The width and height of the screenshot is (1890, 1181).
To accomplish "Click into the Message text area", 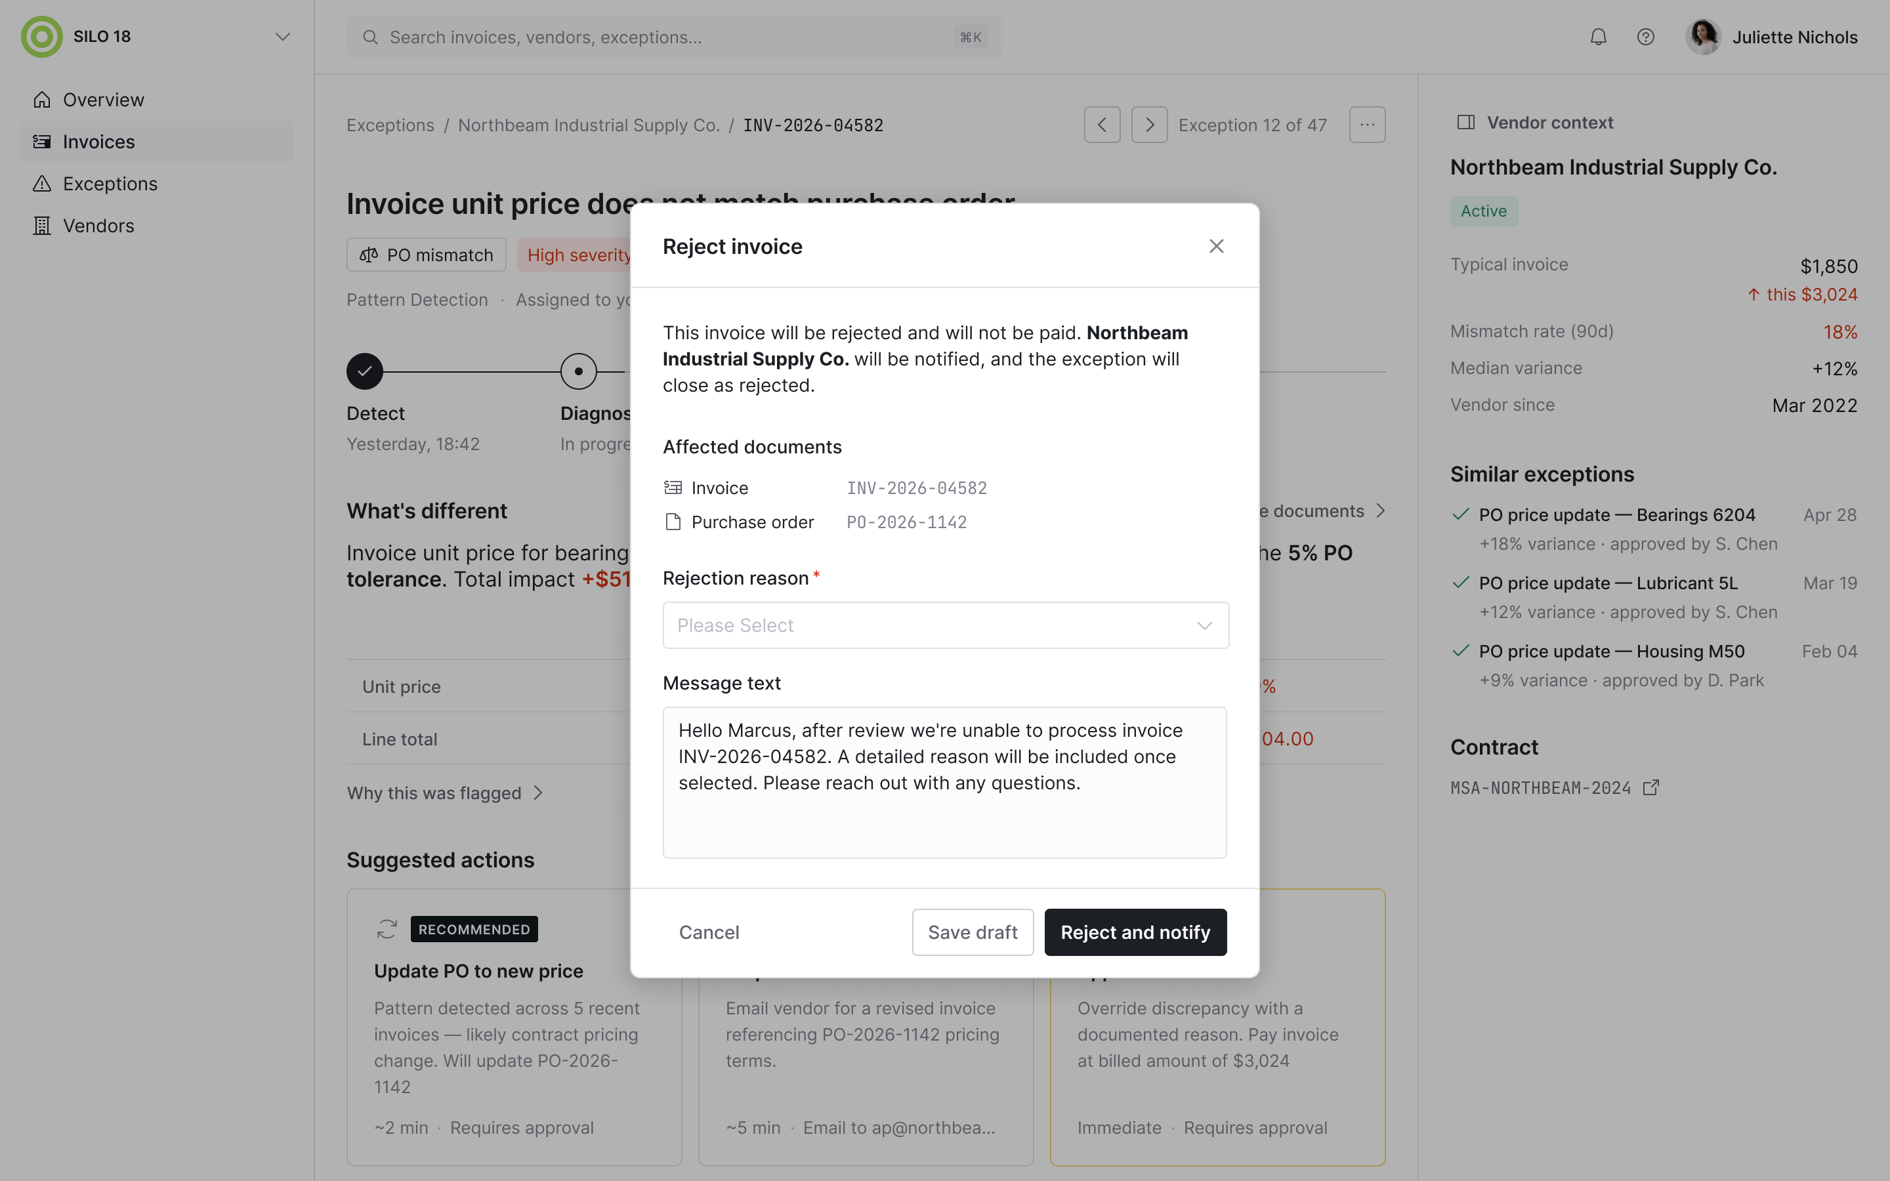I will pyautogui.click(x=945, y=783).
